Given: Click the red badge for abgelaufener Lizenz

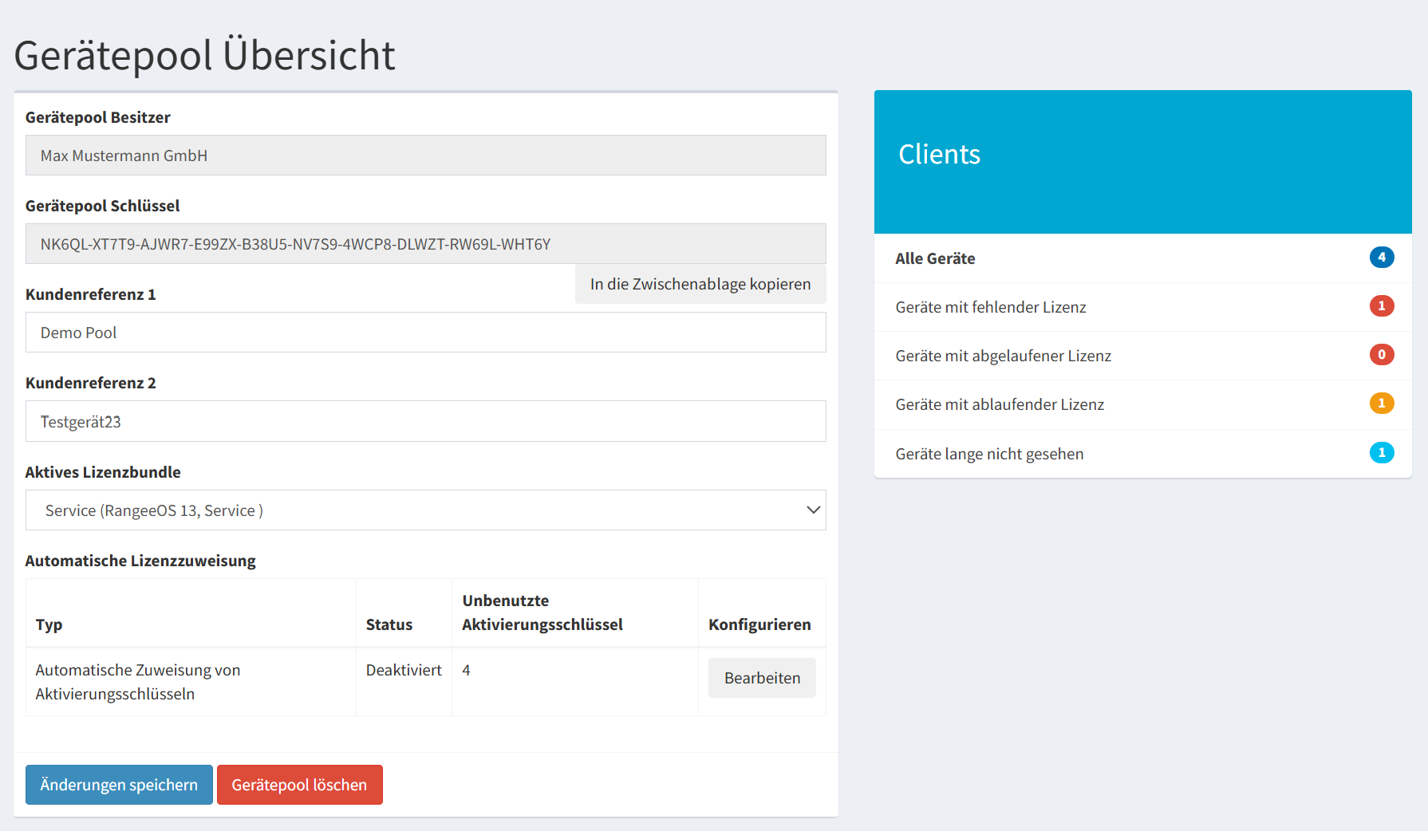Looking at the screenshot, I should tap(1381, 355).
